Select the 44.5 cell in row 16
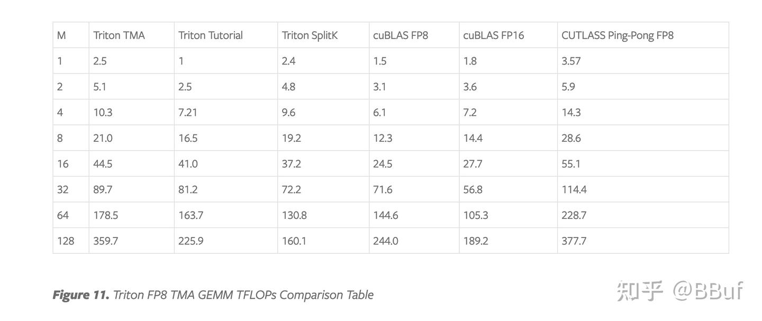This screenshot has width=762, height=321. 103,164
